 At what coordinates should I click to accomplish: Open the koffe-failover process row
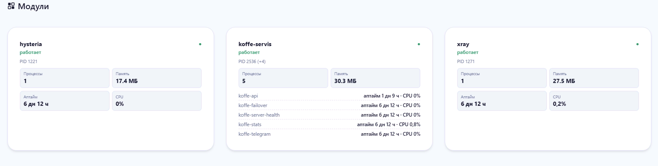(329, 105)
